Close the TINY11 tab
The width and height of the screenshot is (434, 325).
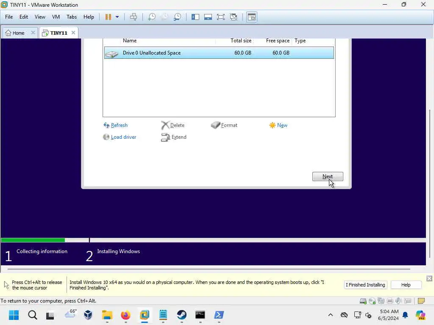pyautogui.click(x=73, y=33)
